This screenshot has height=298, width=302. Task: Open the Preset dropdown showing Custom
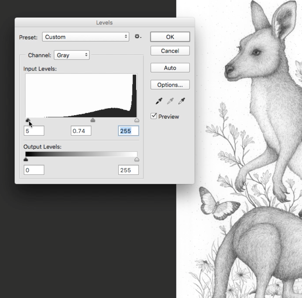click(86, 37)
